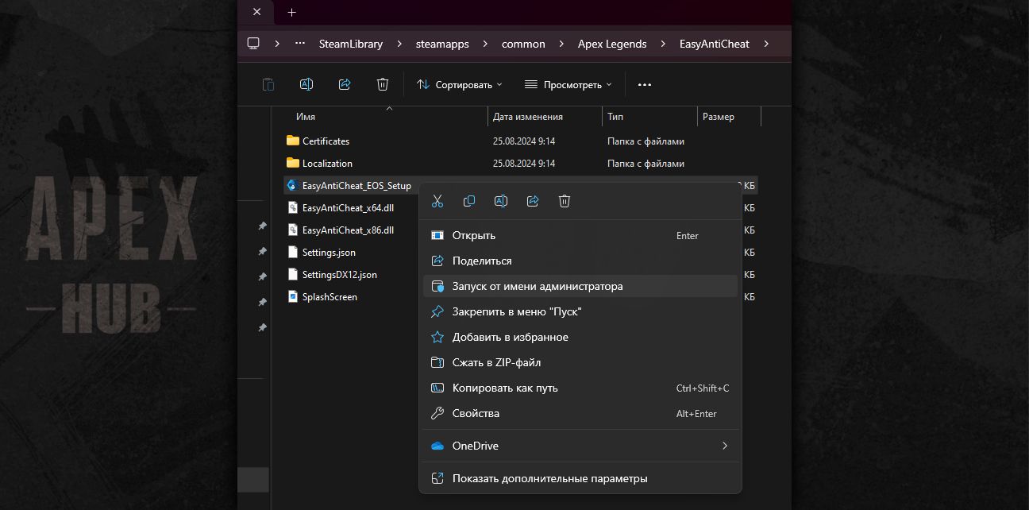
Task: Open Свойства from the context menu
Action: (580, 413)
